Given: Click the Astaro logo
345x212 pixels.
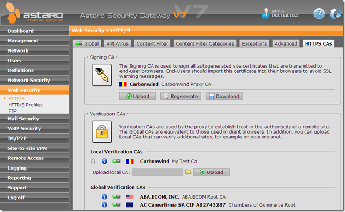Looking at the screenshot, I should point(34,13).
